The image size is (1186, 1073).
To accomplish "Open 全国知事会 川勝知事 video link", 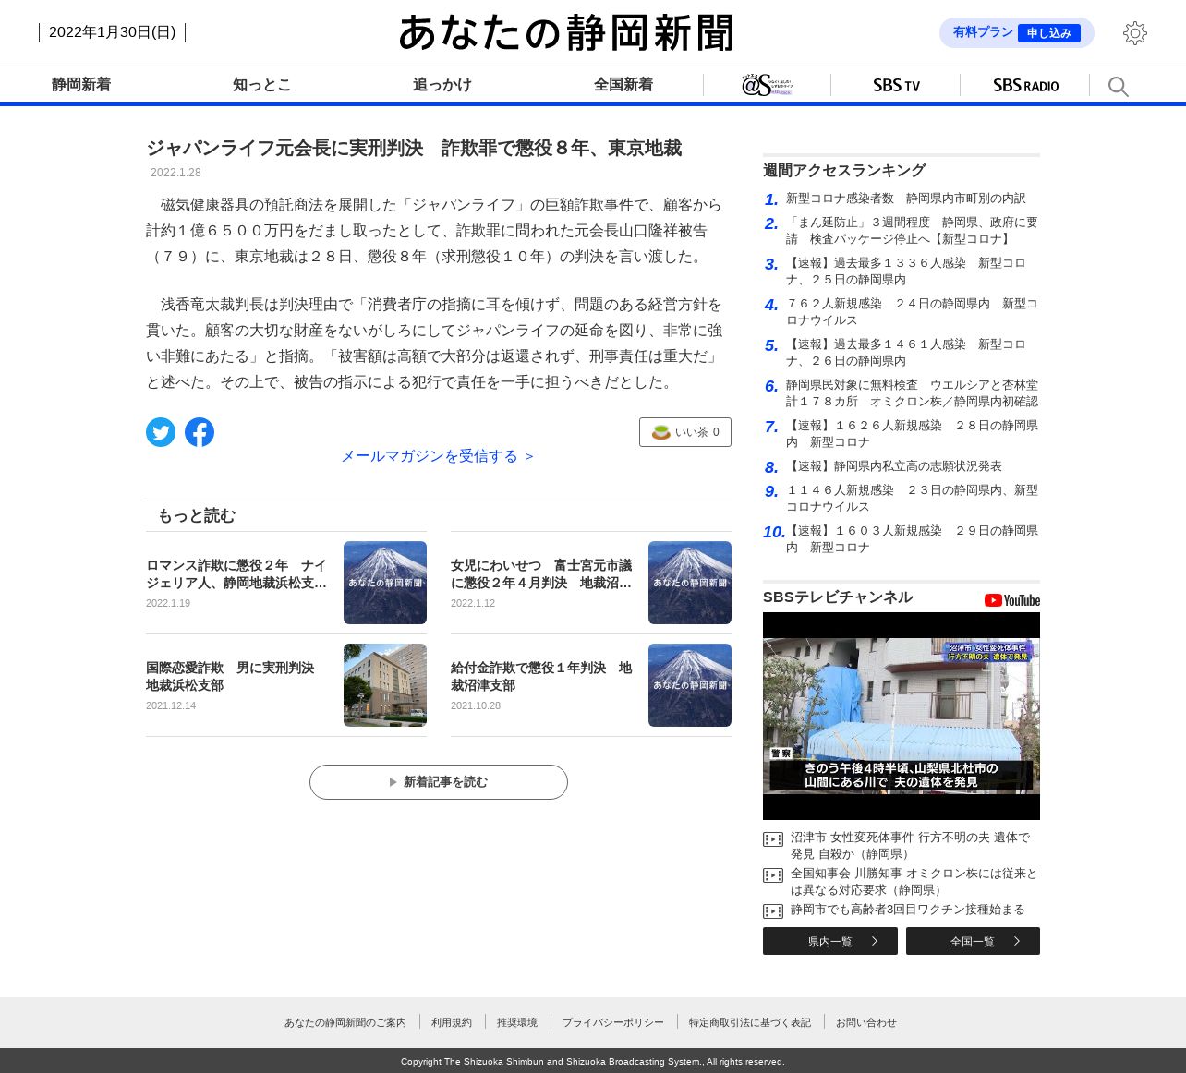I will click(914, 882).
